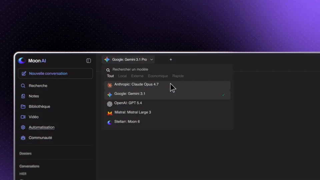Click the OpenAI logo icon
The width and height of the screenshot is (320, 180).
(110, 104)
